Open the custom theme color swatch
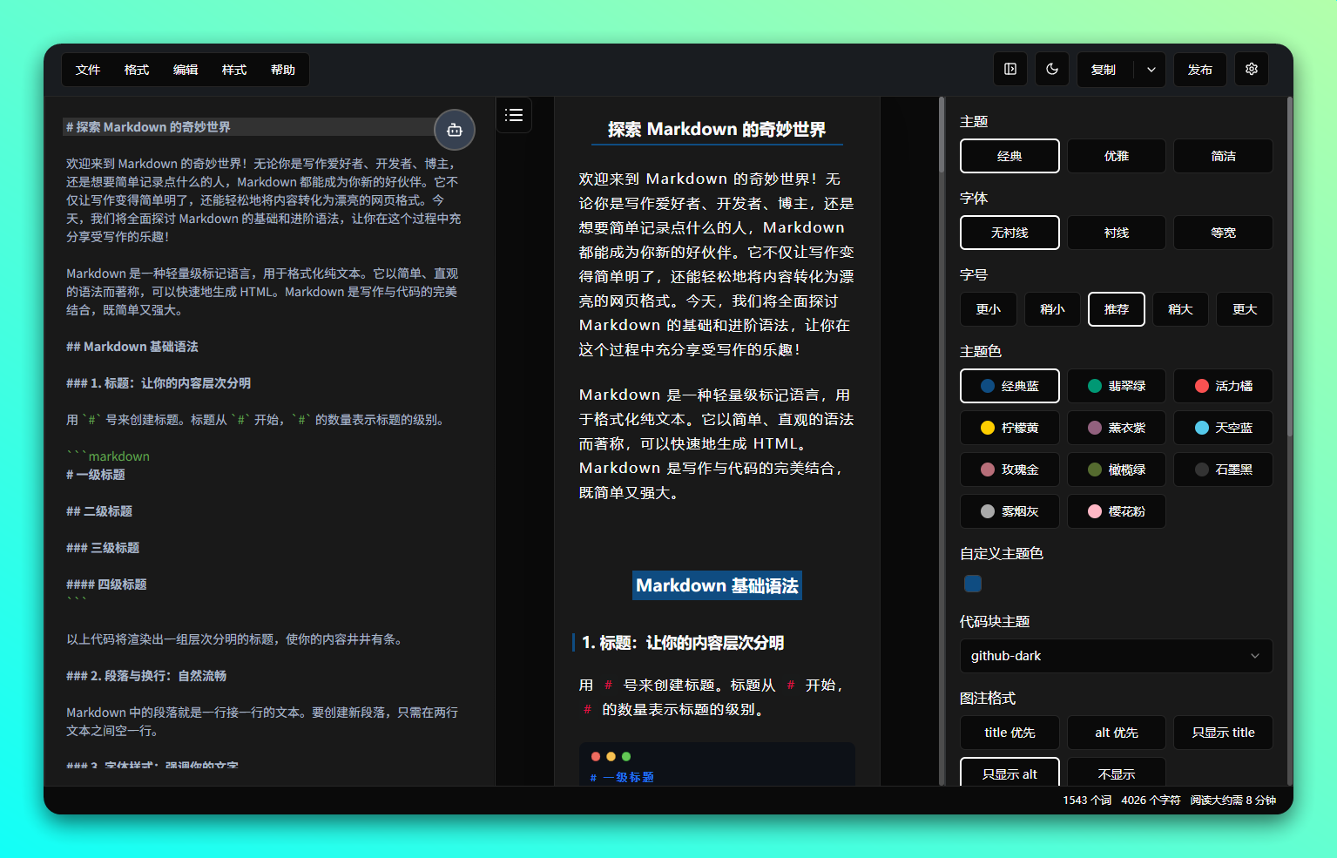The width and height of the screenshot is (1337, 858). pos(973,584)
